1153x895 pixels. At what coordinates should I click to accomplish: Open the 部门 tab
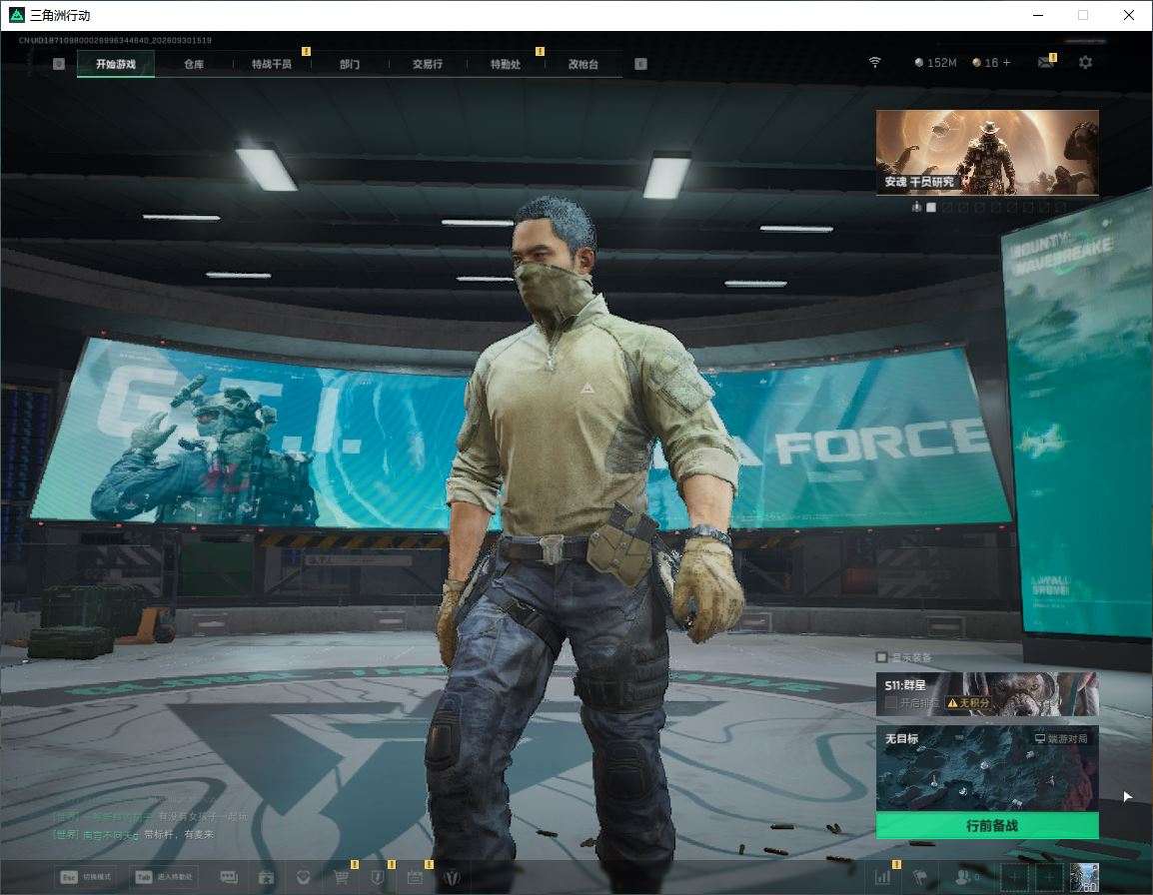350,64
